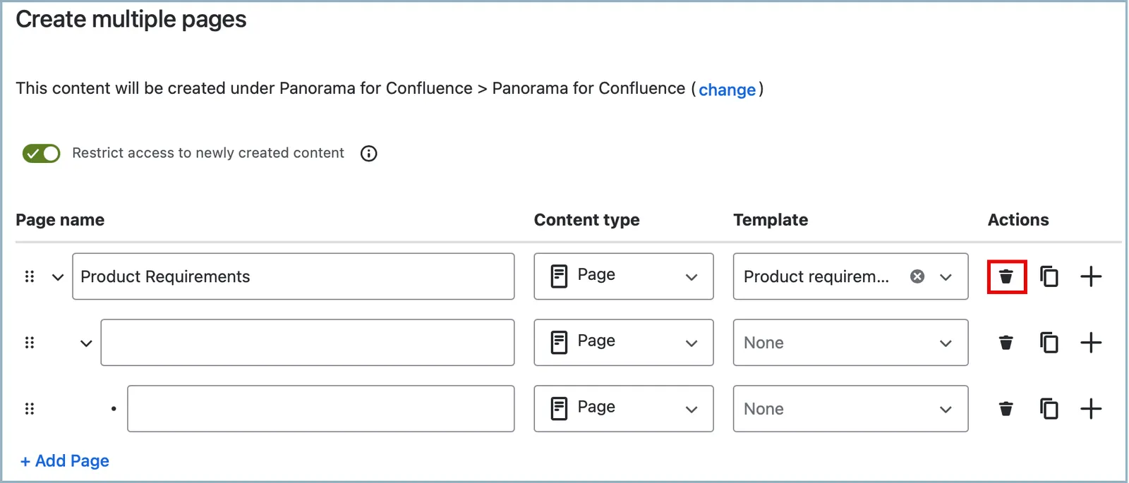Screen dimensions: 1129x483
Task: Open the bottom row's Content type dropdown
Action: tap(624, 409)
